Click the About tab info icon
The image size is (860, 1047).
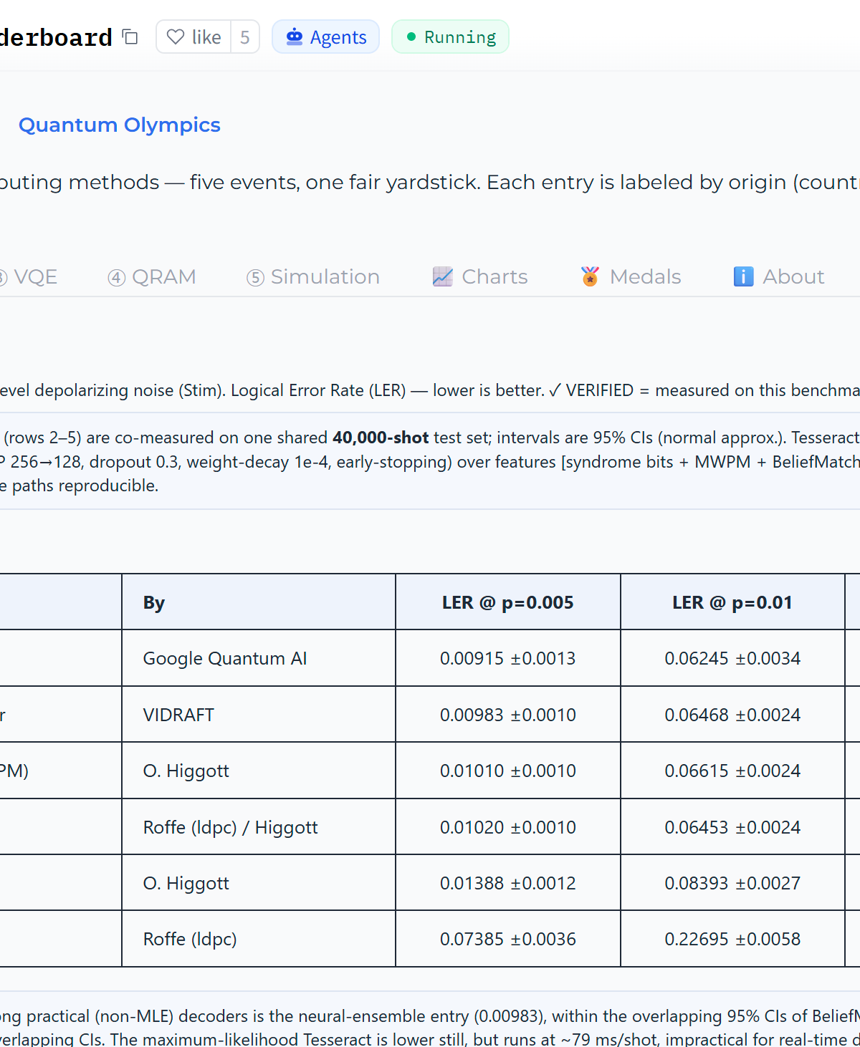pos(744,276)
